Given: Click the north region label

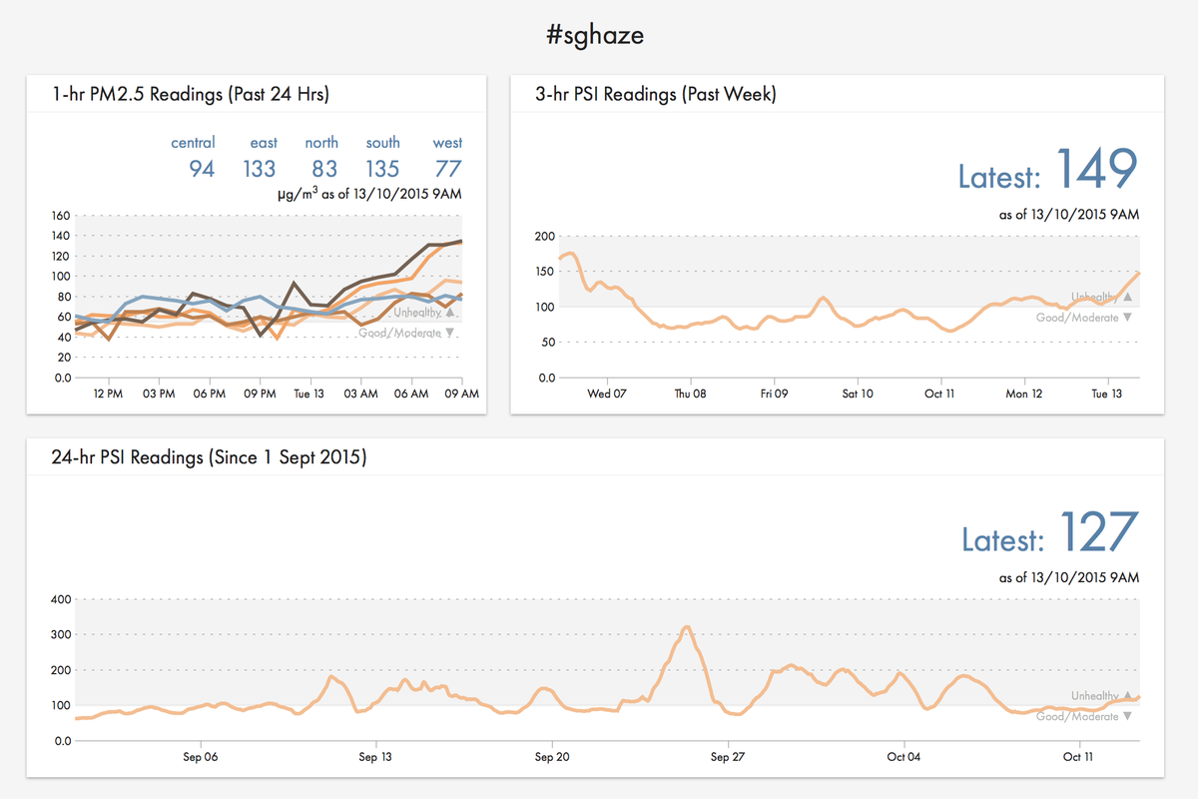Looking at the screenshot, I should click(321, 143).
